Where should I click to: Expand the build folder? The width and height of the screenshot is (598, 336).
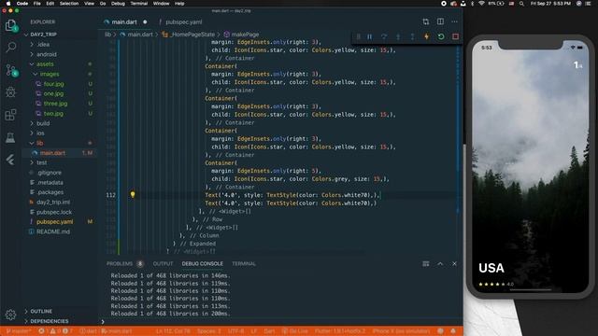(32, 123)
